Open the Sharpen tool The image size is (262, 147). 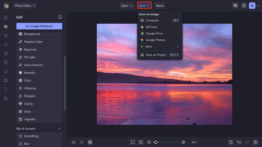[x=39, y=96]
